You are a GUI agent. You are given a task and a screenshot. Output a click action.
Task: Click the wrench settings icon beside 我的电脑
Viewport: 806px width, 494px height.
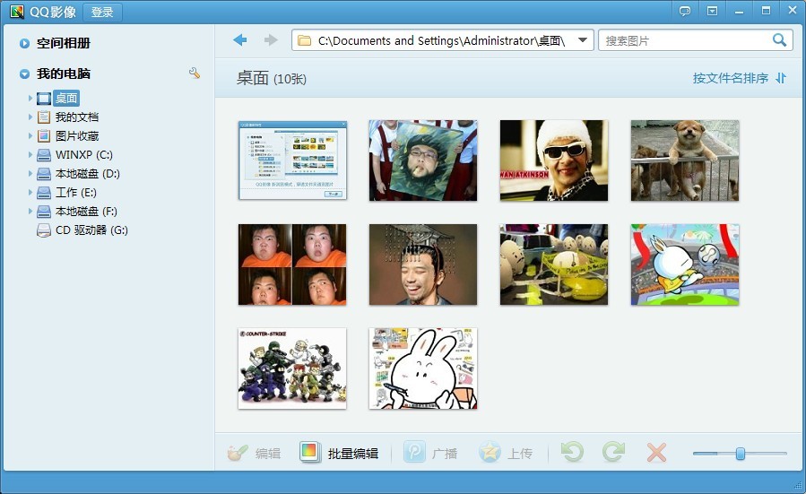(195, 73)
